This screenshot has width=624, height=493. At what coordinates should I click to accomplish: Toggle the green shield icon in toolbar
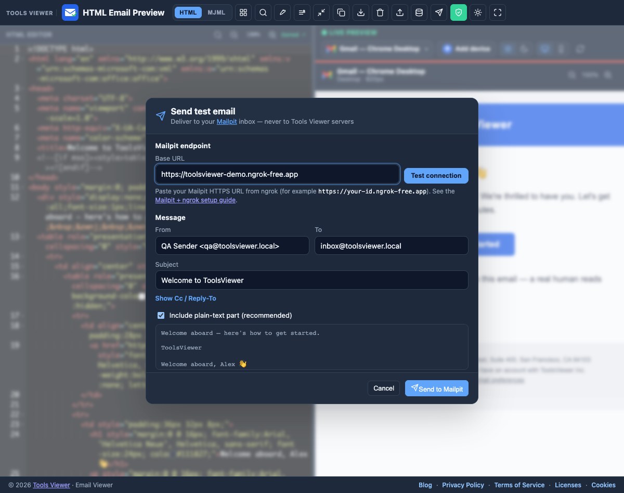[x=458, y=12]
